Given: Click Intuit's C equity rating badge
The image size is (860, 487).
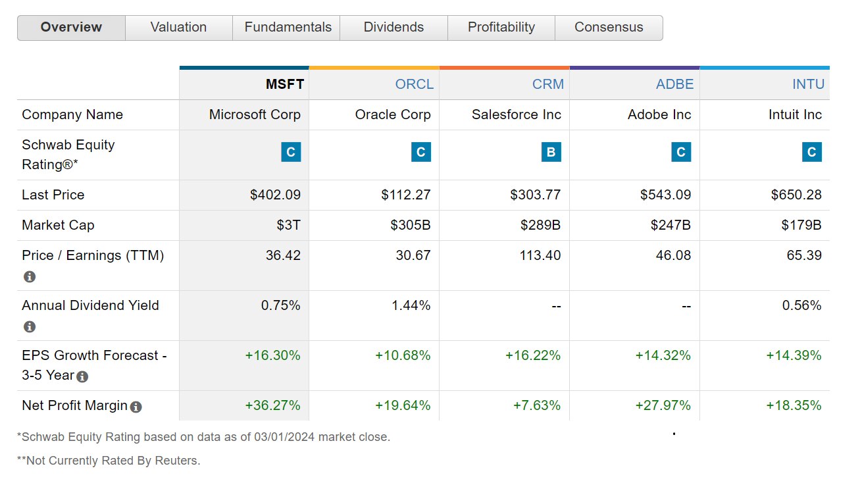Looking at the screenshot, I should [x=812, y=153].
